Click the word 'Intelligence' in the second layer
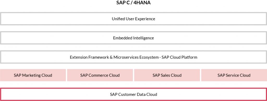 coord(142,38)
